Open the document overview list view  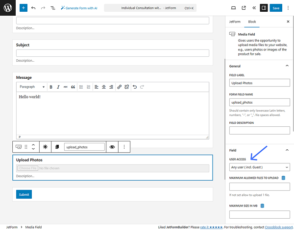(53, 8)
